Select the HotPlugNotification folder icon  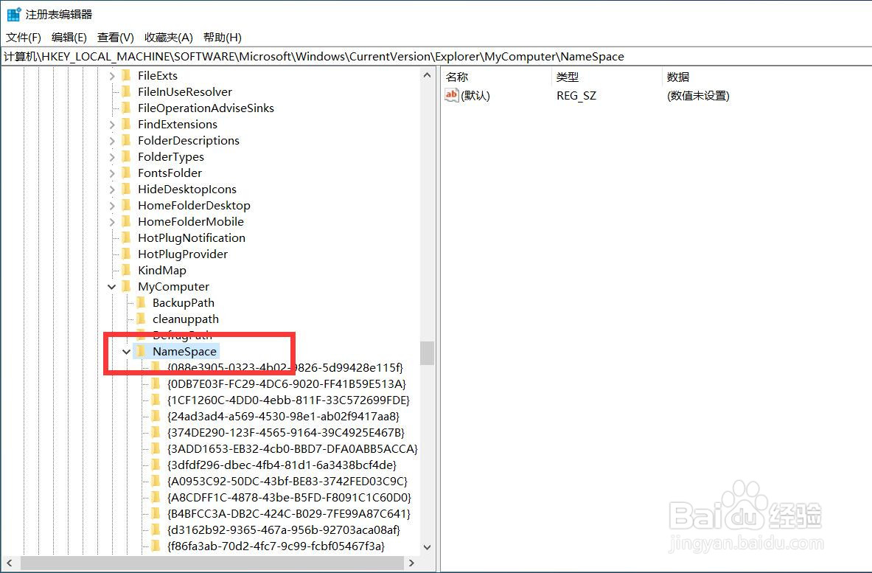[127, 237]
